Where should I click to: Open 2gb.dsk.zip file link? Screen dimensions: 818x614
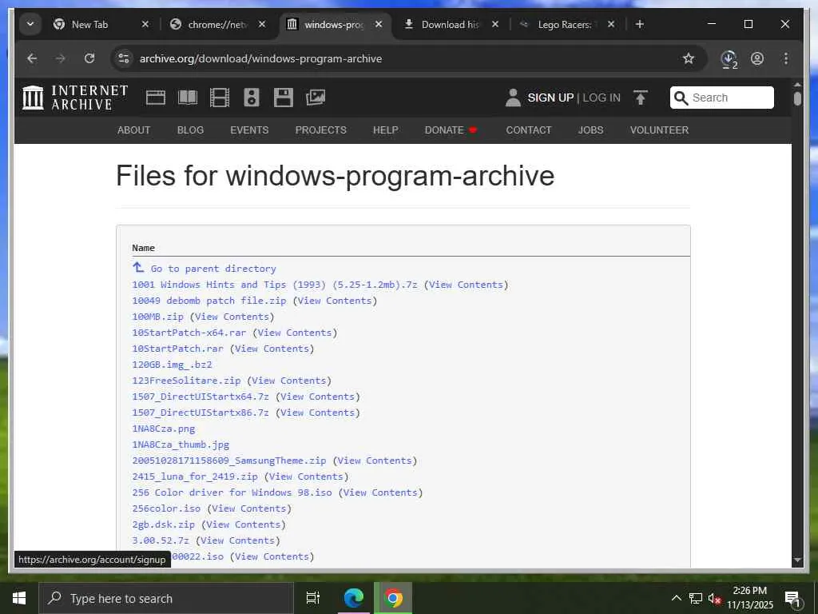pos(163,524)
